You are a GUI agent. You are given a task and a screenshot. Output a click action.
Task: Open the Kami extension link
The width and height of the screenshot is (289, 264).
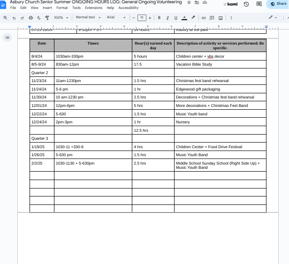[230, 4]
